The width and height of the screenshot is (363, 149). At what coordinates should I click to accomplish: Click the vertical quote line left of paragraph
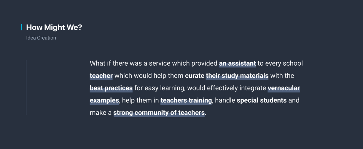click(x=26, y=88)
